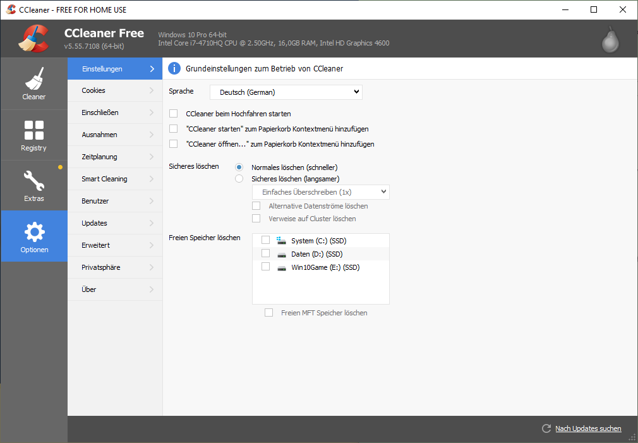Click the blue info icon beside Grundeinstellungen

[x=174, y=68]
